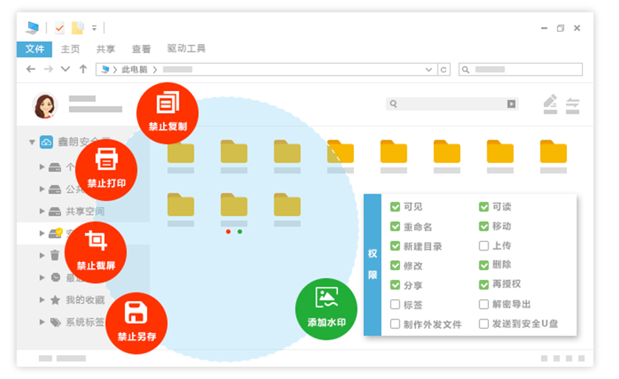Uncheck the 可见 permission checkbox
Image resolution: width=619 pixels, height=379 pixels.
[395, 207]
